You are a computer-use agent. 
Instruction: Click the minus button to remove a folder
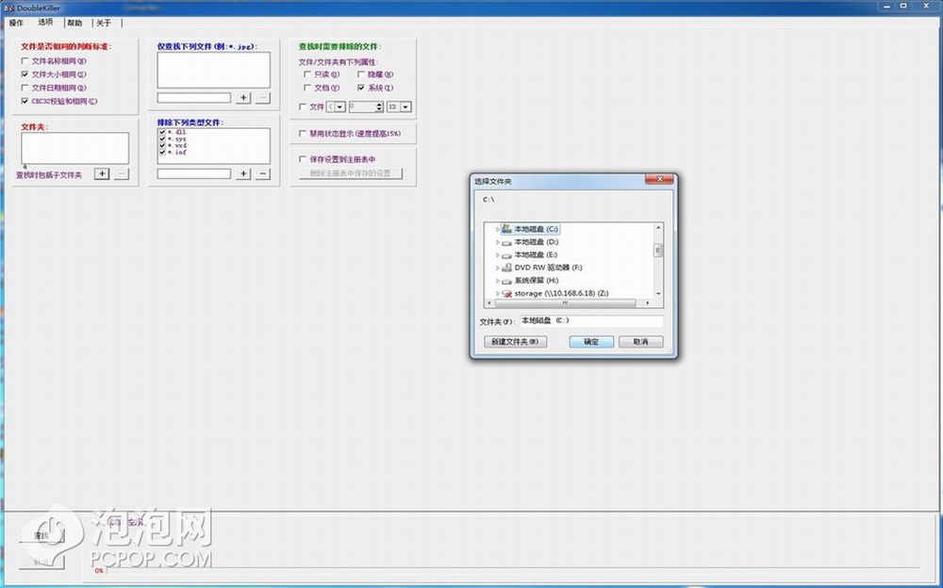click(122, 173)
